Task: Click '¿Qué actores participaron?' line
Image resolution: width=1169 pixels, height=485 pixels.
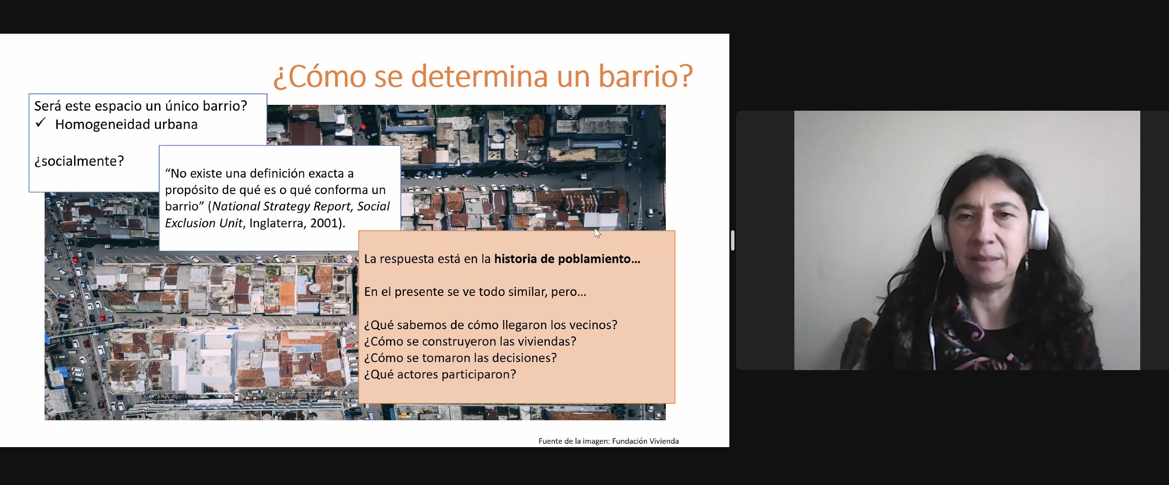Action: [440, 374]
